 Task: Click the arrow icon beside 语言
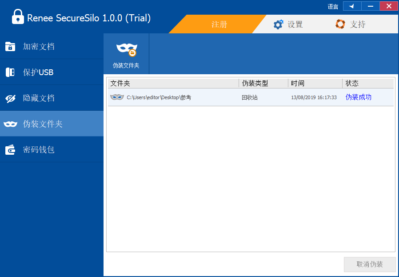click(352, 6)
